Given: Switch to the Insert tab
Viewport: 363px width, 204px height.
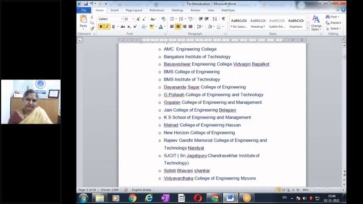Looking at the screenshot, I should (x=115, y=10).
